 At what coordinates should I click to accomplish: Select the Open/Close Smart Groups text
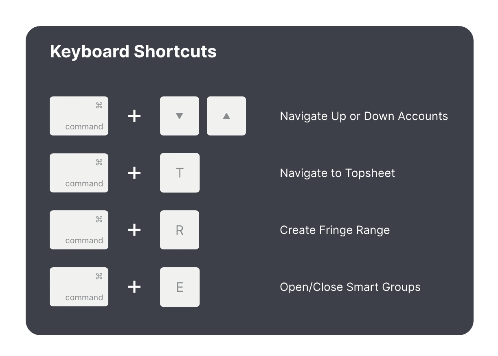pos(350,287)
